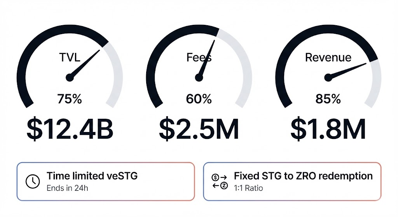
Task: Click the Ends in 24h subtitle
Action: coord(67,188)
